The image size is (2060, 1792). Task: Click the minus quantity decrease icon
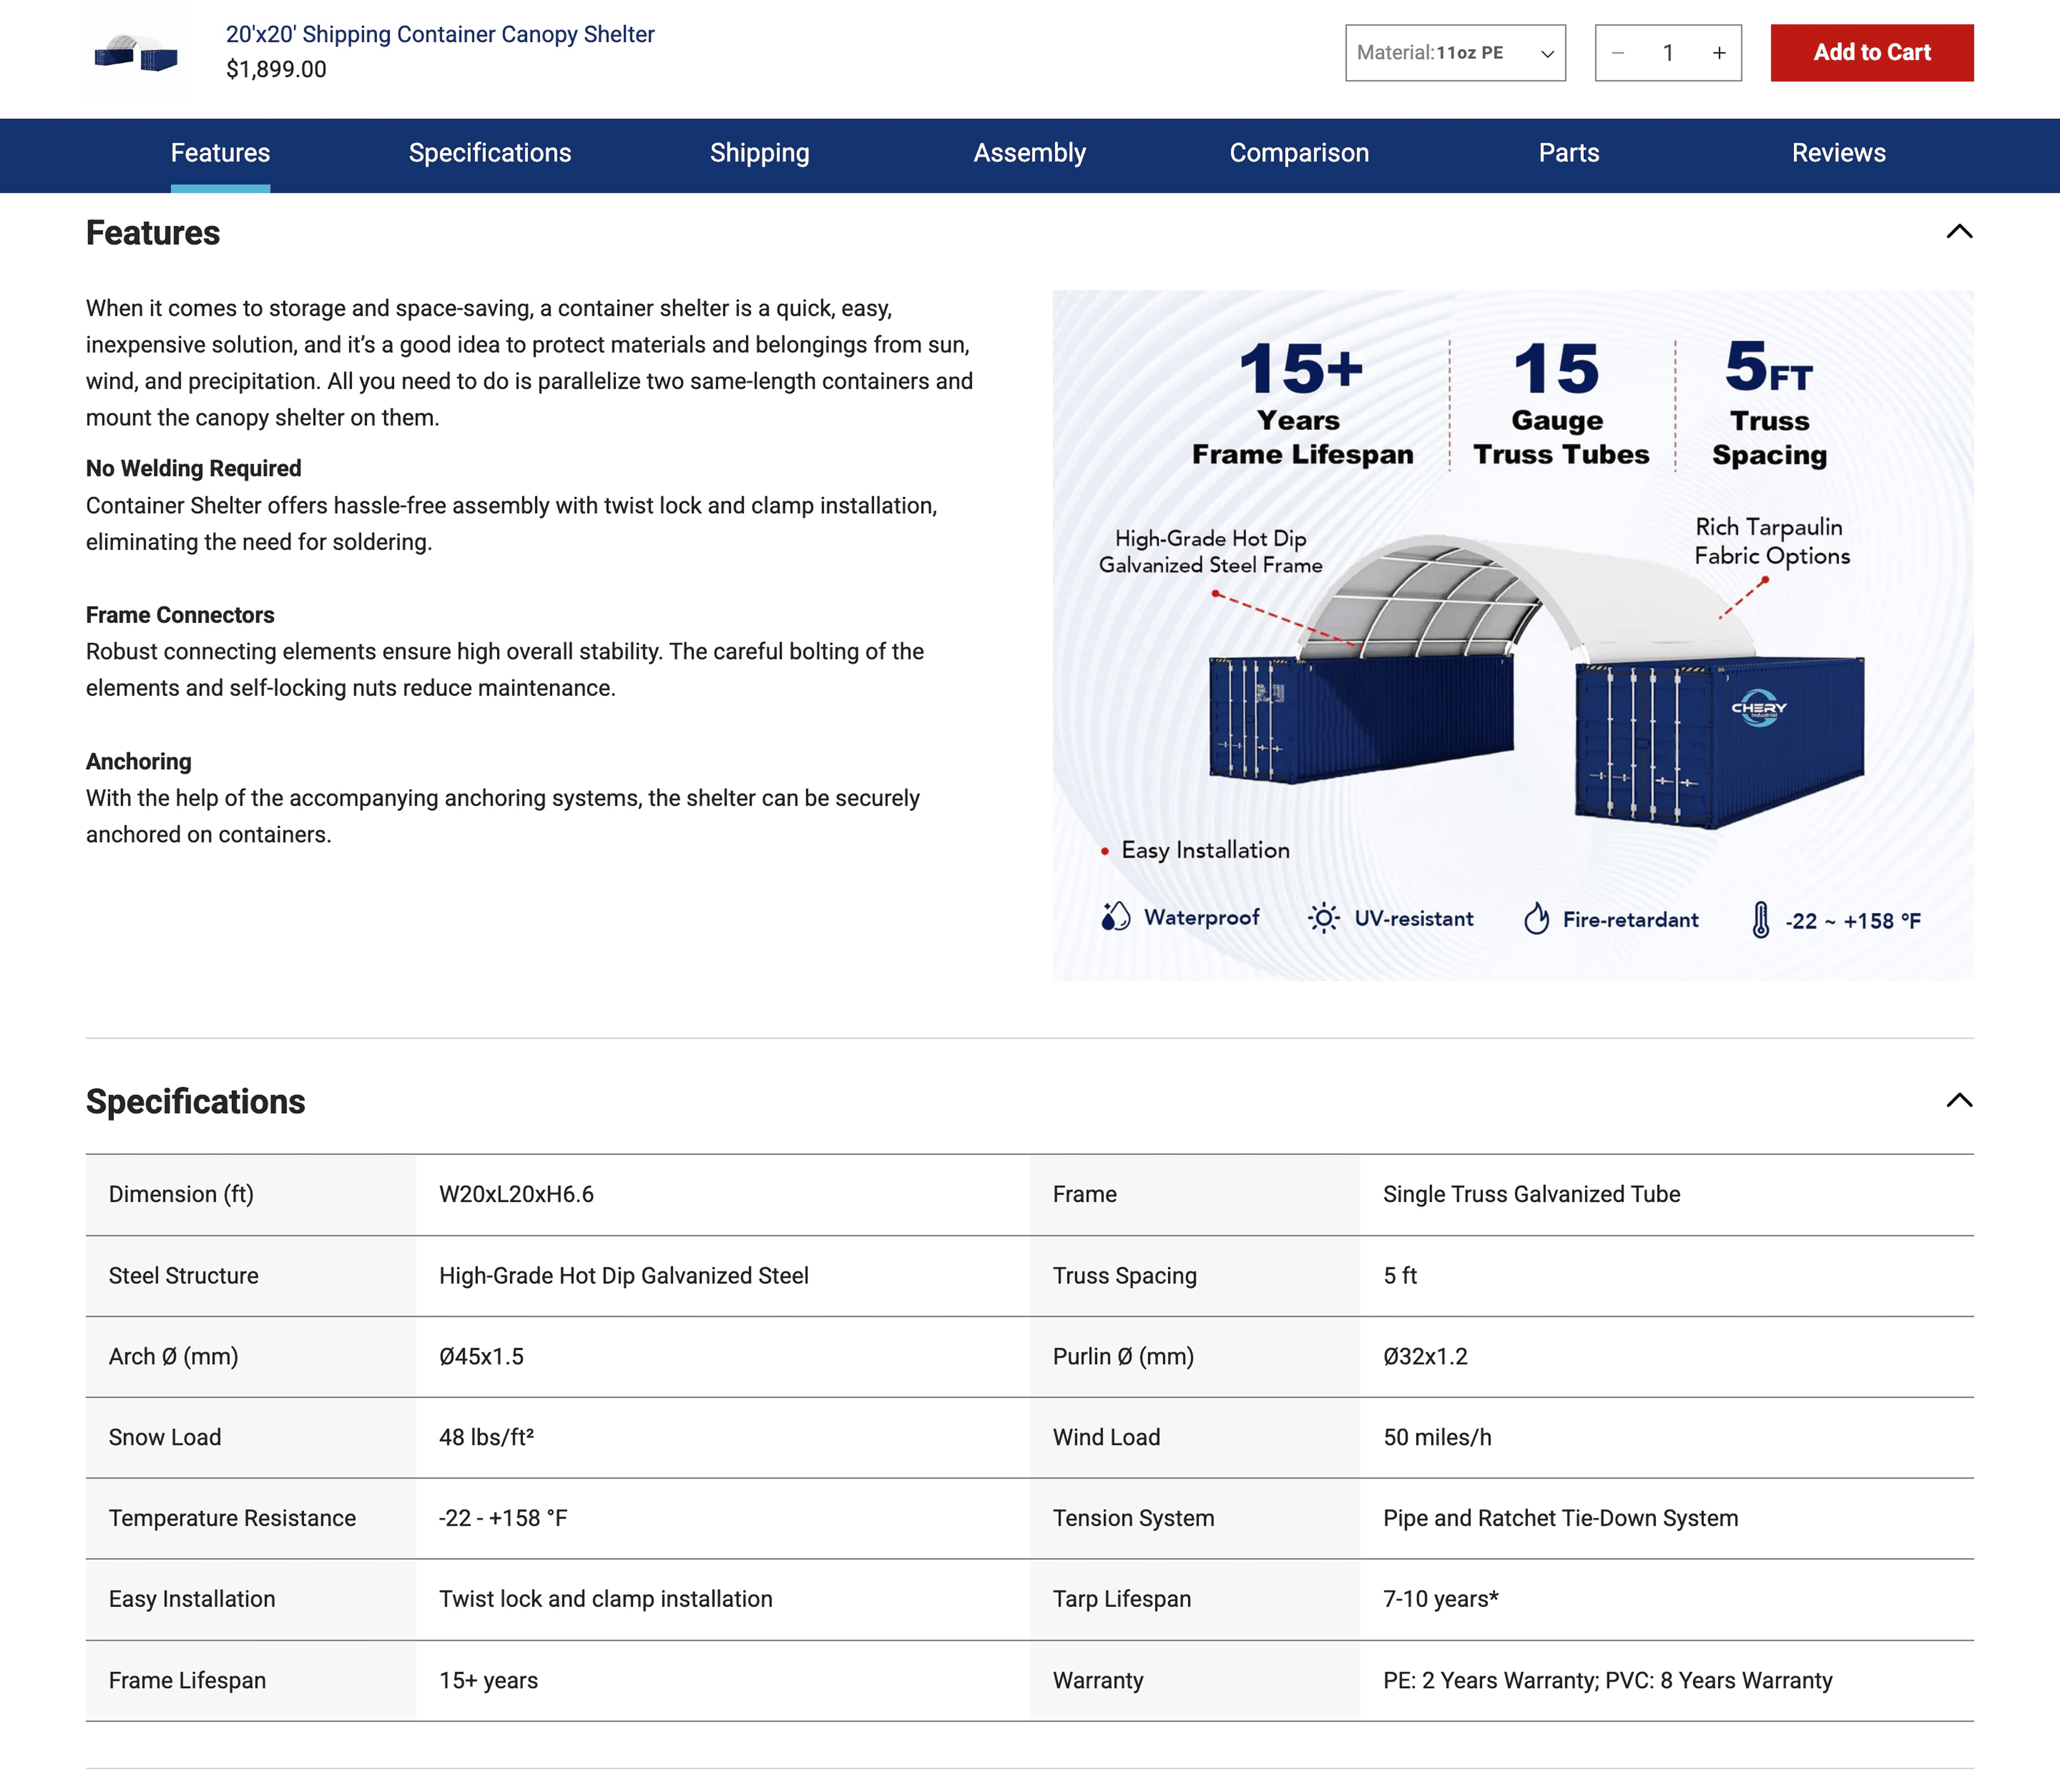[x=1618, y=53]
